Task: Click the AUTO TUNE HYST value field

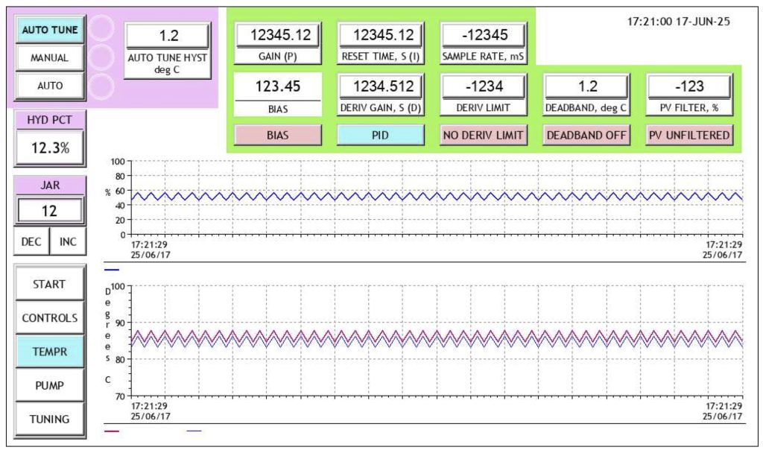Action: [166, 36]
